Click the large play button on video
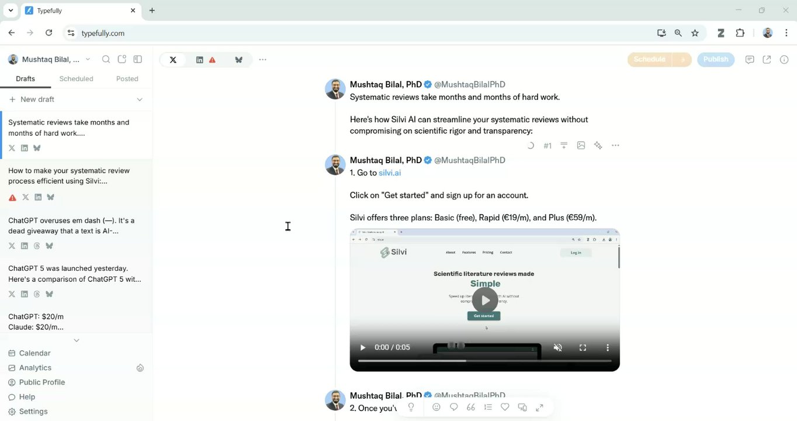Image resolution: width=797 pixels, height=421 pixels. 485,301
